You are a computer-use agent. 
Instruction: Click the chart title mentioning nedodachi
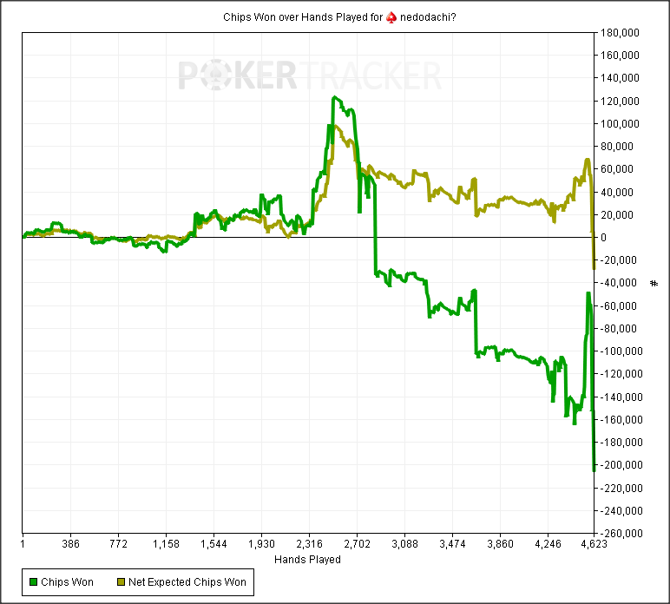339,17
